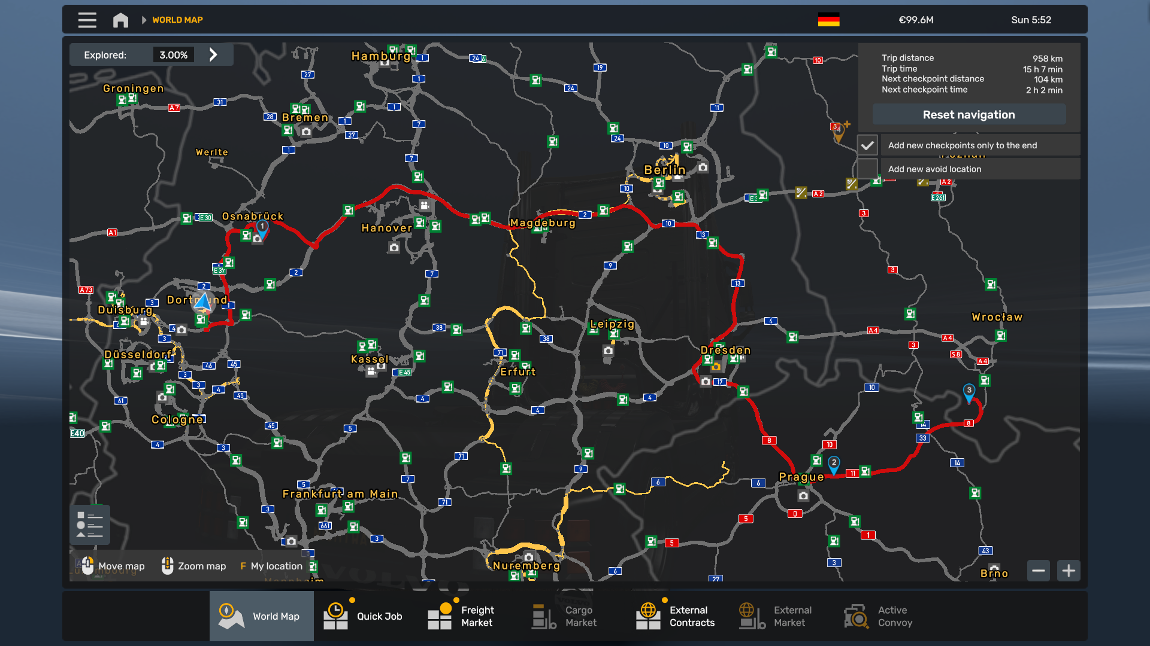Click the photo viewpoint icon near Berlin
This screenshot has width=1150, height=646.
click(x=703, y=167)
